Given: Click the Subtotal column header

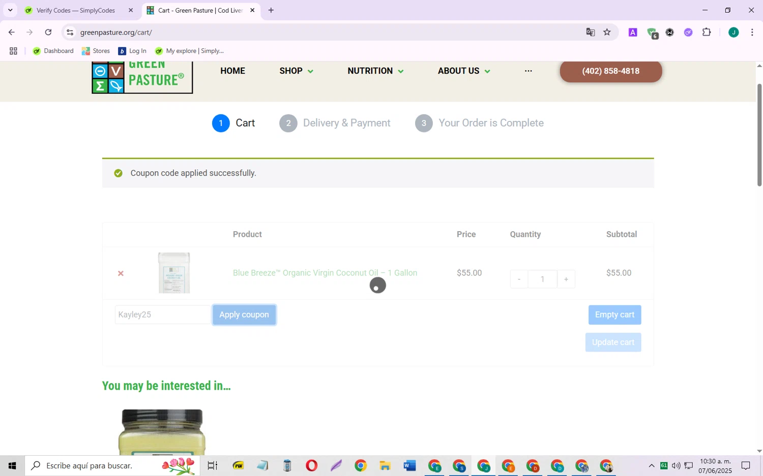Looking at the screenshot, I should 622,235.
